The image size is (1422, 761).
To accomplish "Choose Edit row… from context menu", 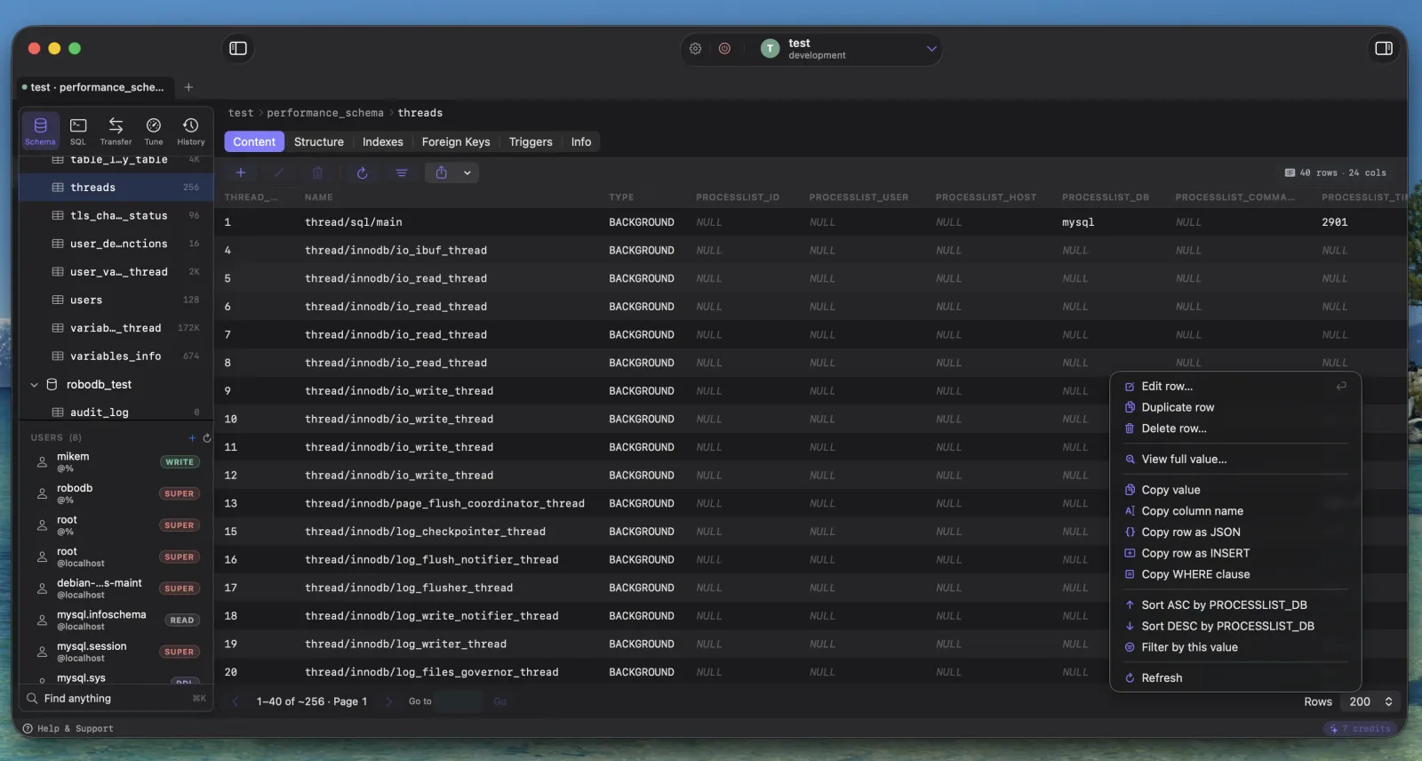I will pos(1235,386).
